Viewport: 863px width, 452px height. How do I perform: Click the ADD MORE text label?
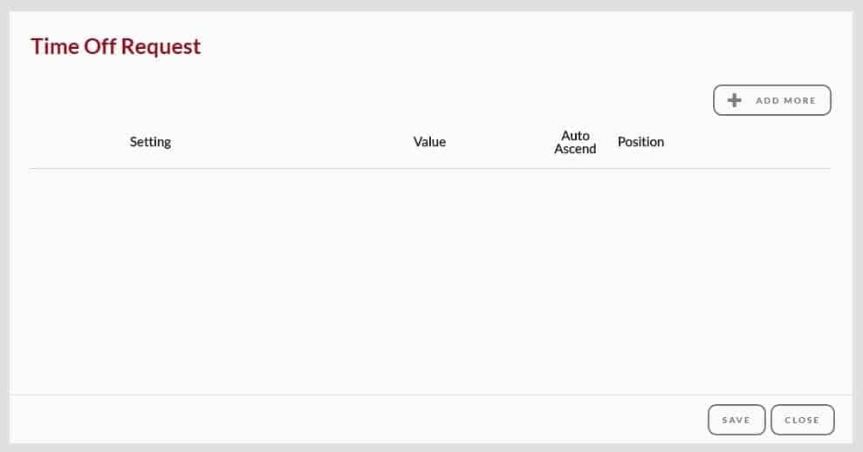coord(786,100)
